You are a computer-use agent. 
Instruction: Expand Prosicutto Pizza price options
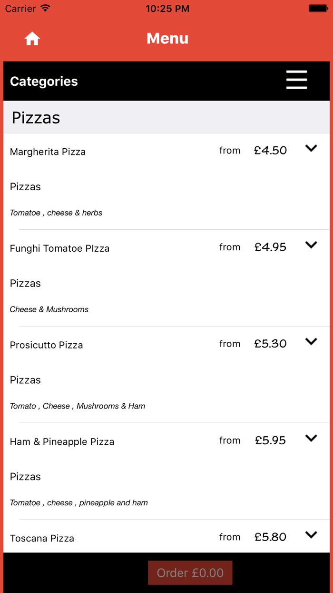311,342
